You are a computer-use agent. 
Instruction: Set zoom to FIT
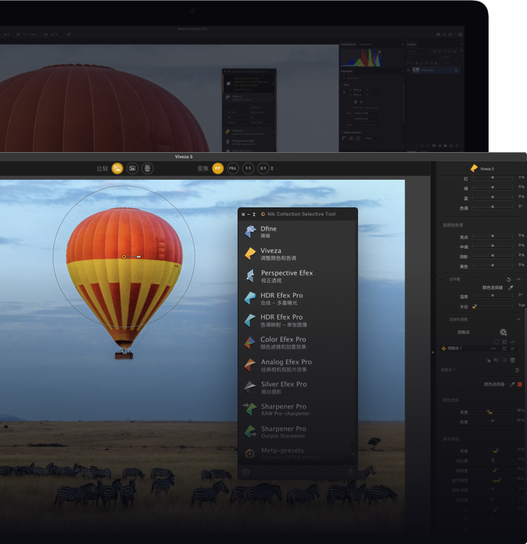[x=218, y=168]
